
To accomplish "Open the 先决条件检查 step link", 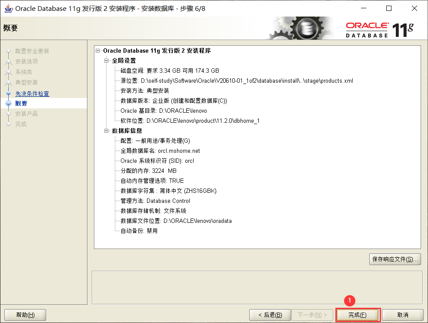I will pos(32,94).
